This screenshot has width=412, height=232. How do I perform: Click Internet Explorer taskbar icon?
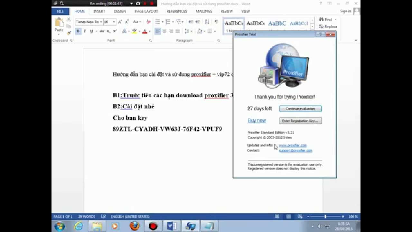point(79,226)
